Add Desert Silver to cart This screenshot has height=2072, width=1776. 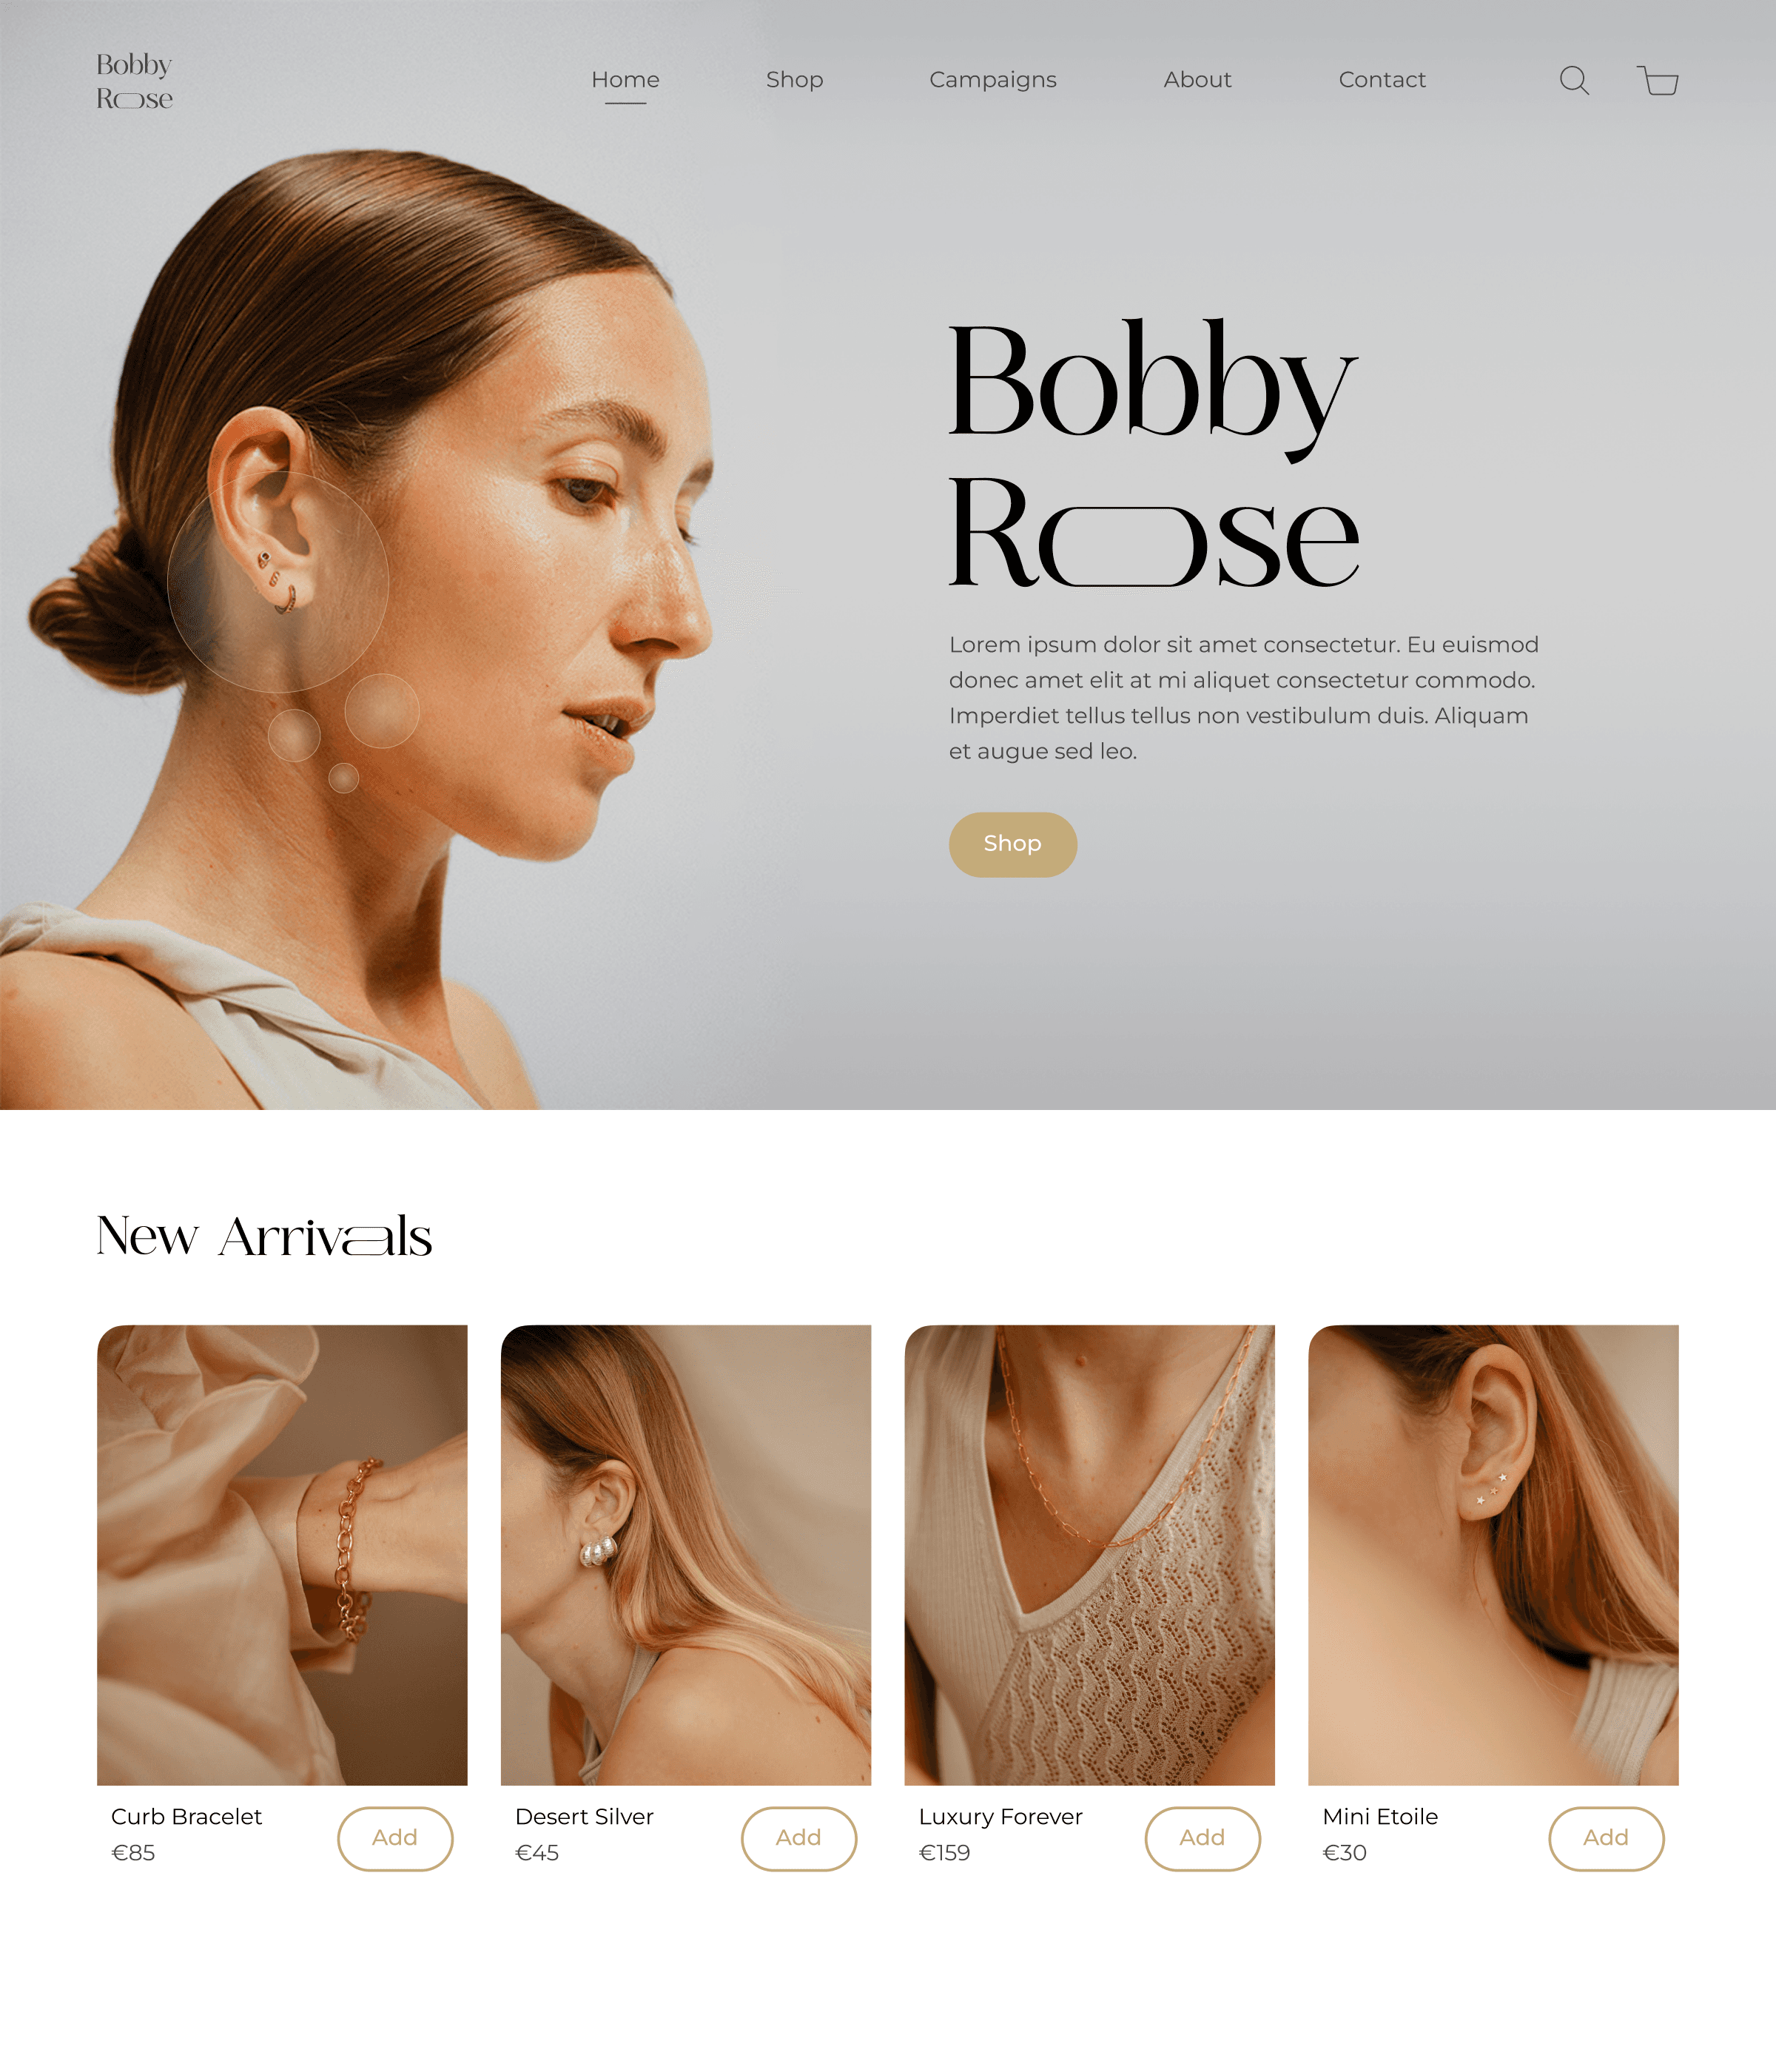tap(799, 1838)
